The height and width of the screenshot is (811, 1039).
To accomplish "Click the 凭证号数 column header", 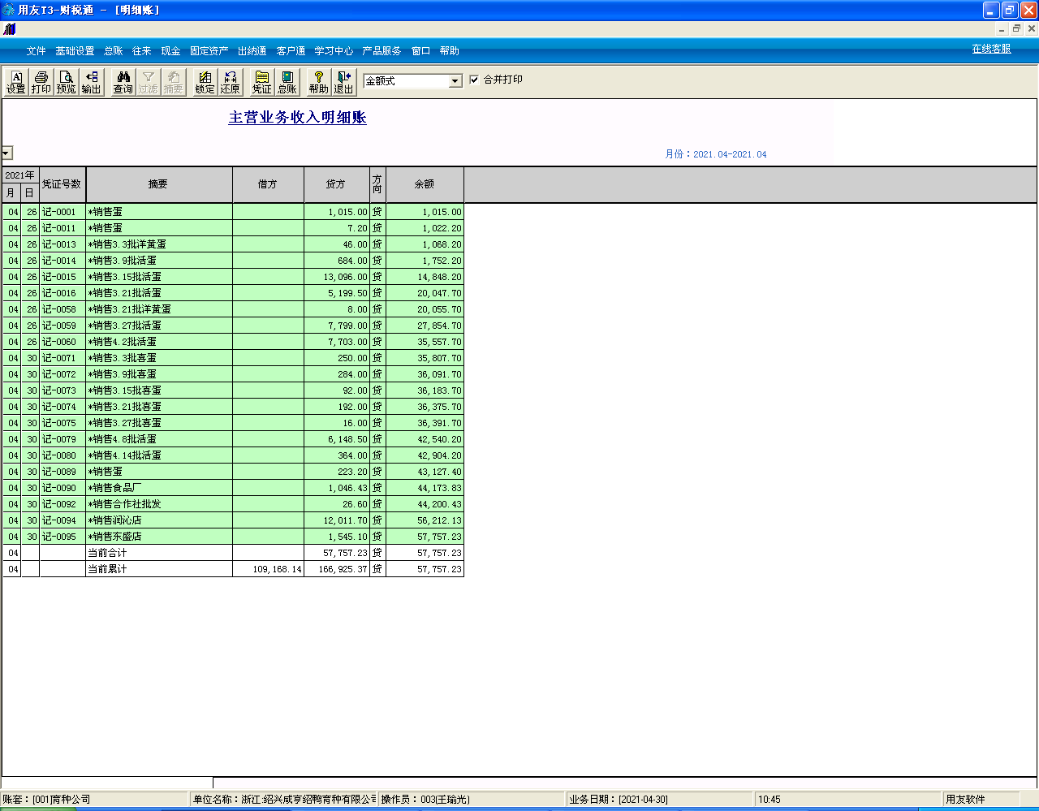I will [63, 184].
